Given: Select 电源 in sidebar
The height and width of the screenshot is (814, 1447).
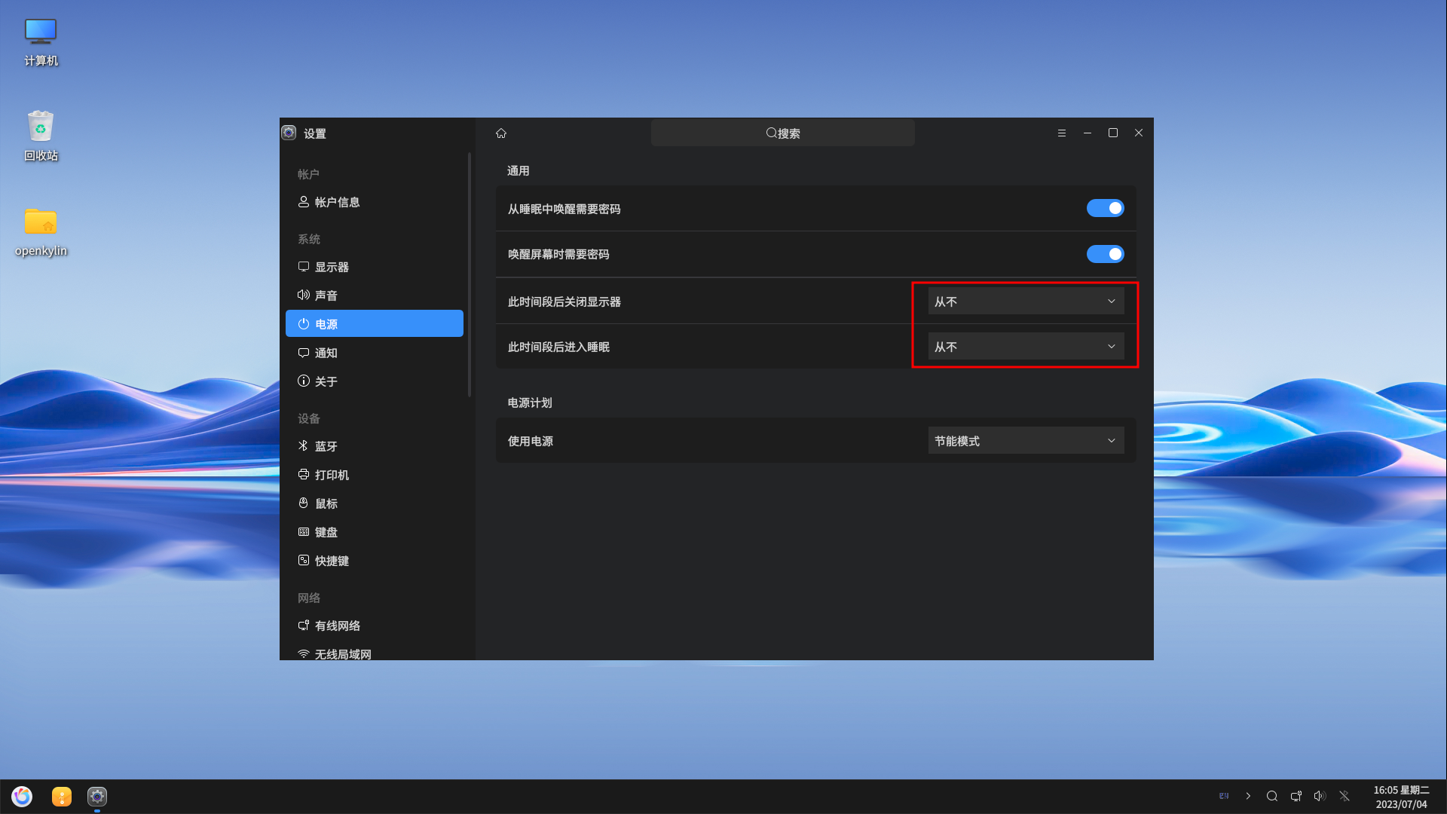Looking at the screenshot, I should tap(375, 323).
